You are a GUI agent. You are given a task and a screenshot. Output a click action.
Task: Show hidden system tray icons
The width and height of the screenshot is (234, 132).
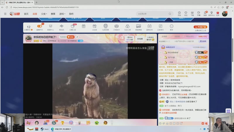click(200, 129)
